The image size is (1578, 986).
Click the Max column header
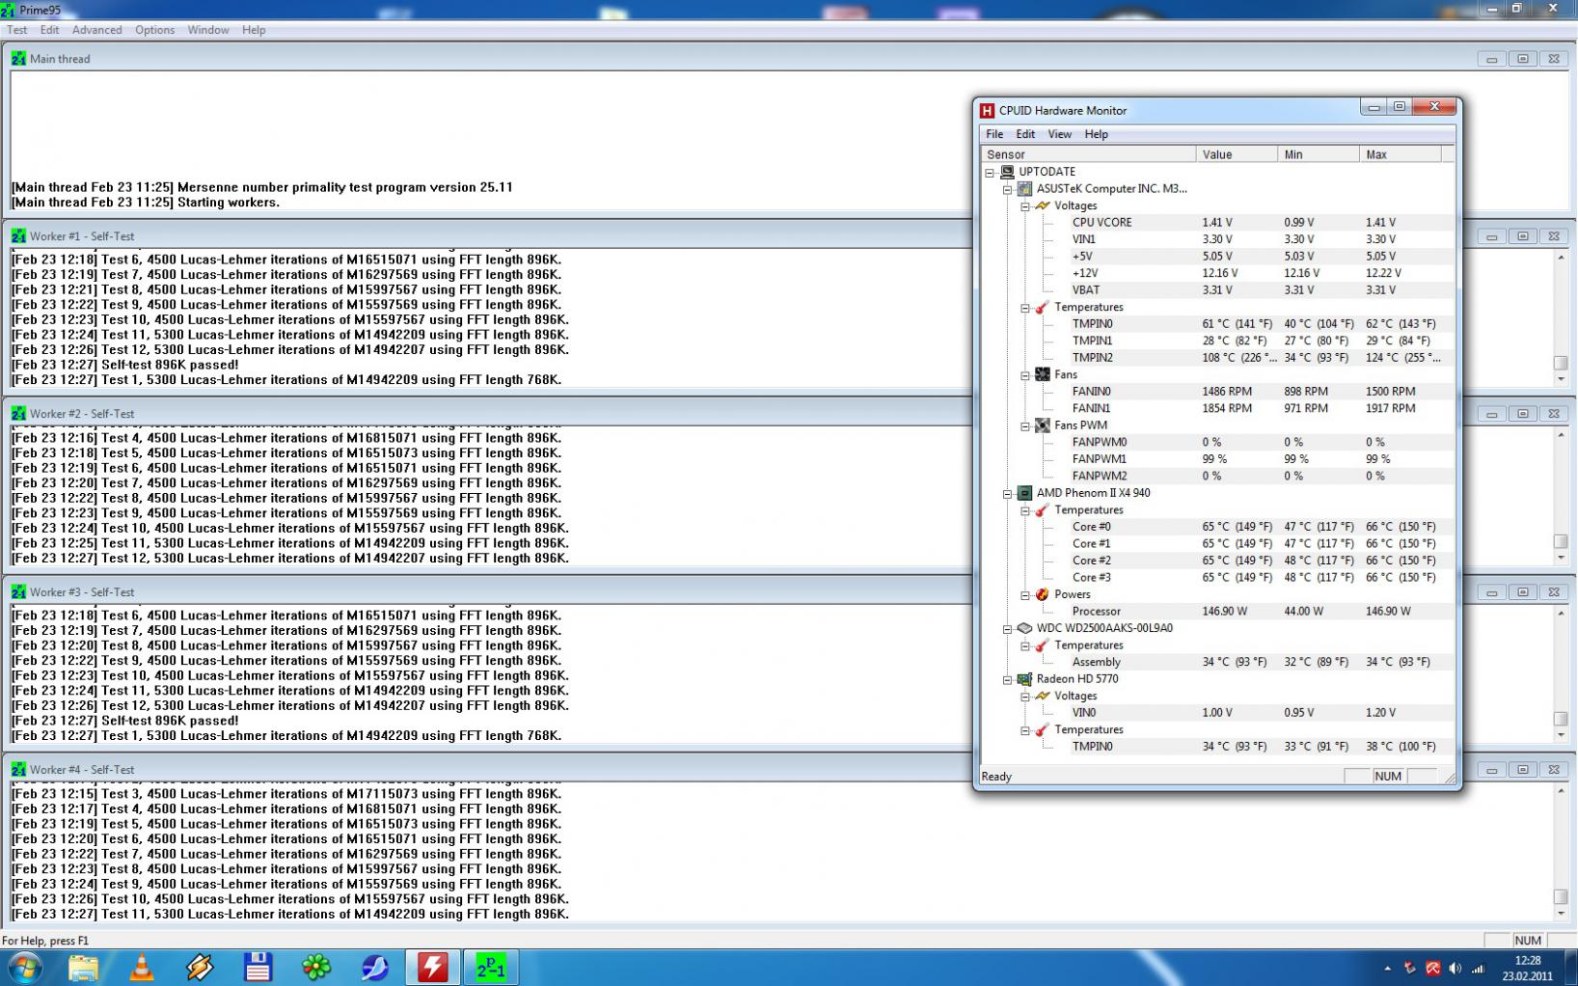[1400, 154]
